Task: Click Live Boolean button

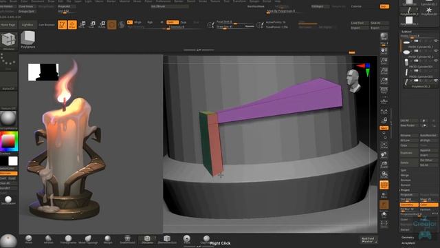Action: [47, 25]
